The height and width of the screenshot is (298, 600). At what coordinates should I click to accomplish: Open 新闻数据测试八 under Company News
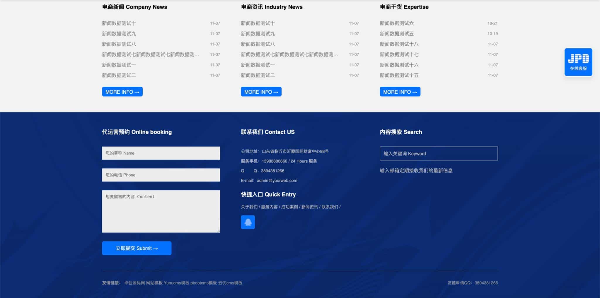pos(119,44)
